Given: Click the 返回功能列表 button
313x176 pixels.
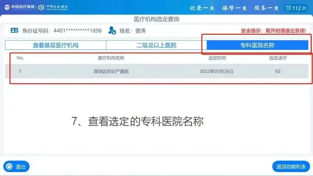Looking at the screenshot, I should pos(291,167).
